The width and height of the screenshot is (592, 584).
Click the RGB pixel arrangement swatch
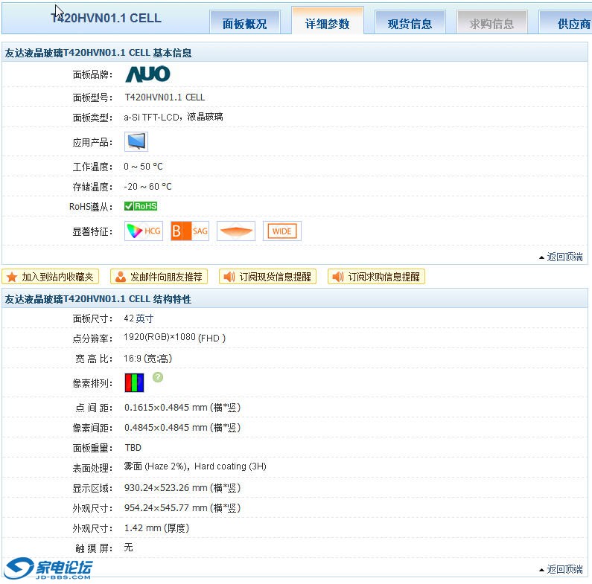tap(135, 383)
